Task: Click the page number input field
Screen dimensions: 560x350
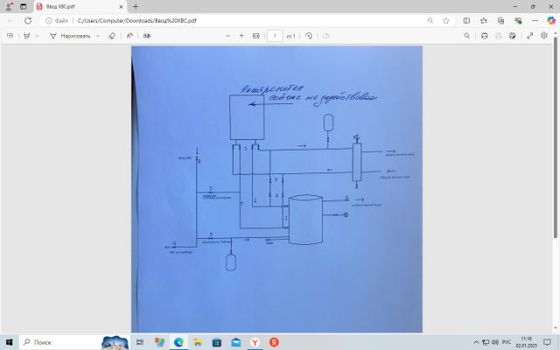Action: pyautogui.click(x=275, y=36)
